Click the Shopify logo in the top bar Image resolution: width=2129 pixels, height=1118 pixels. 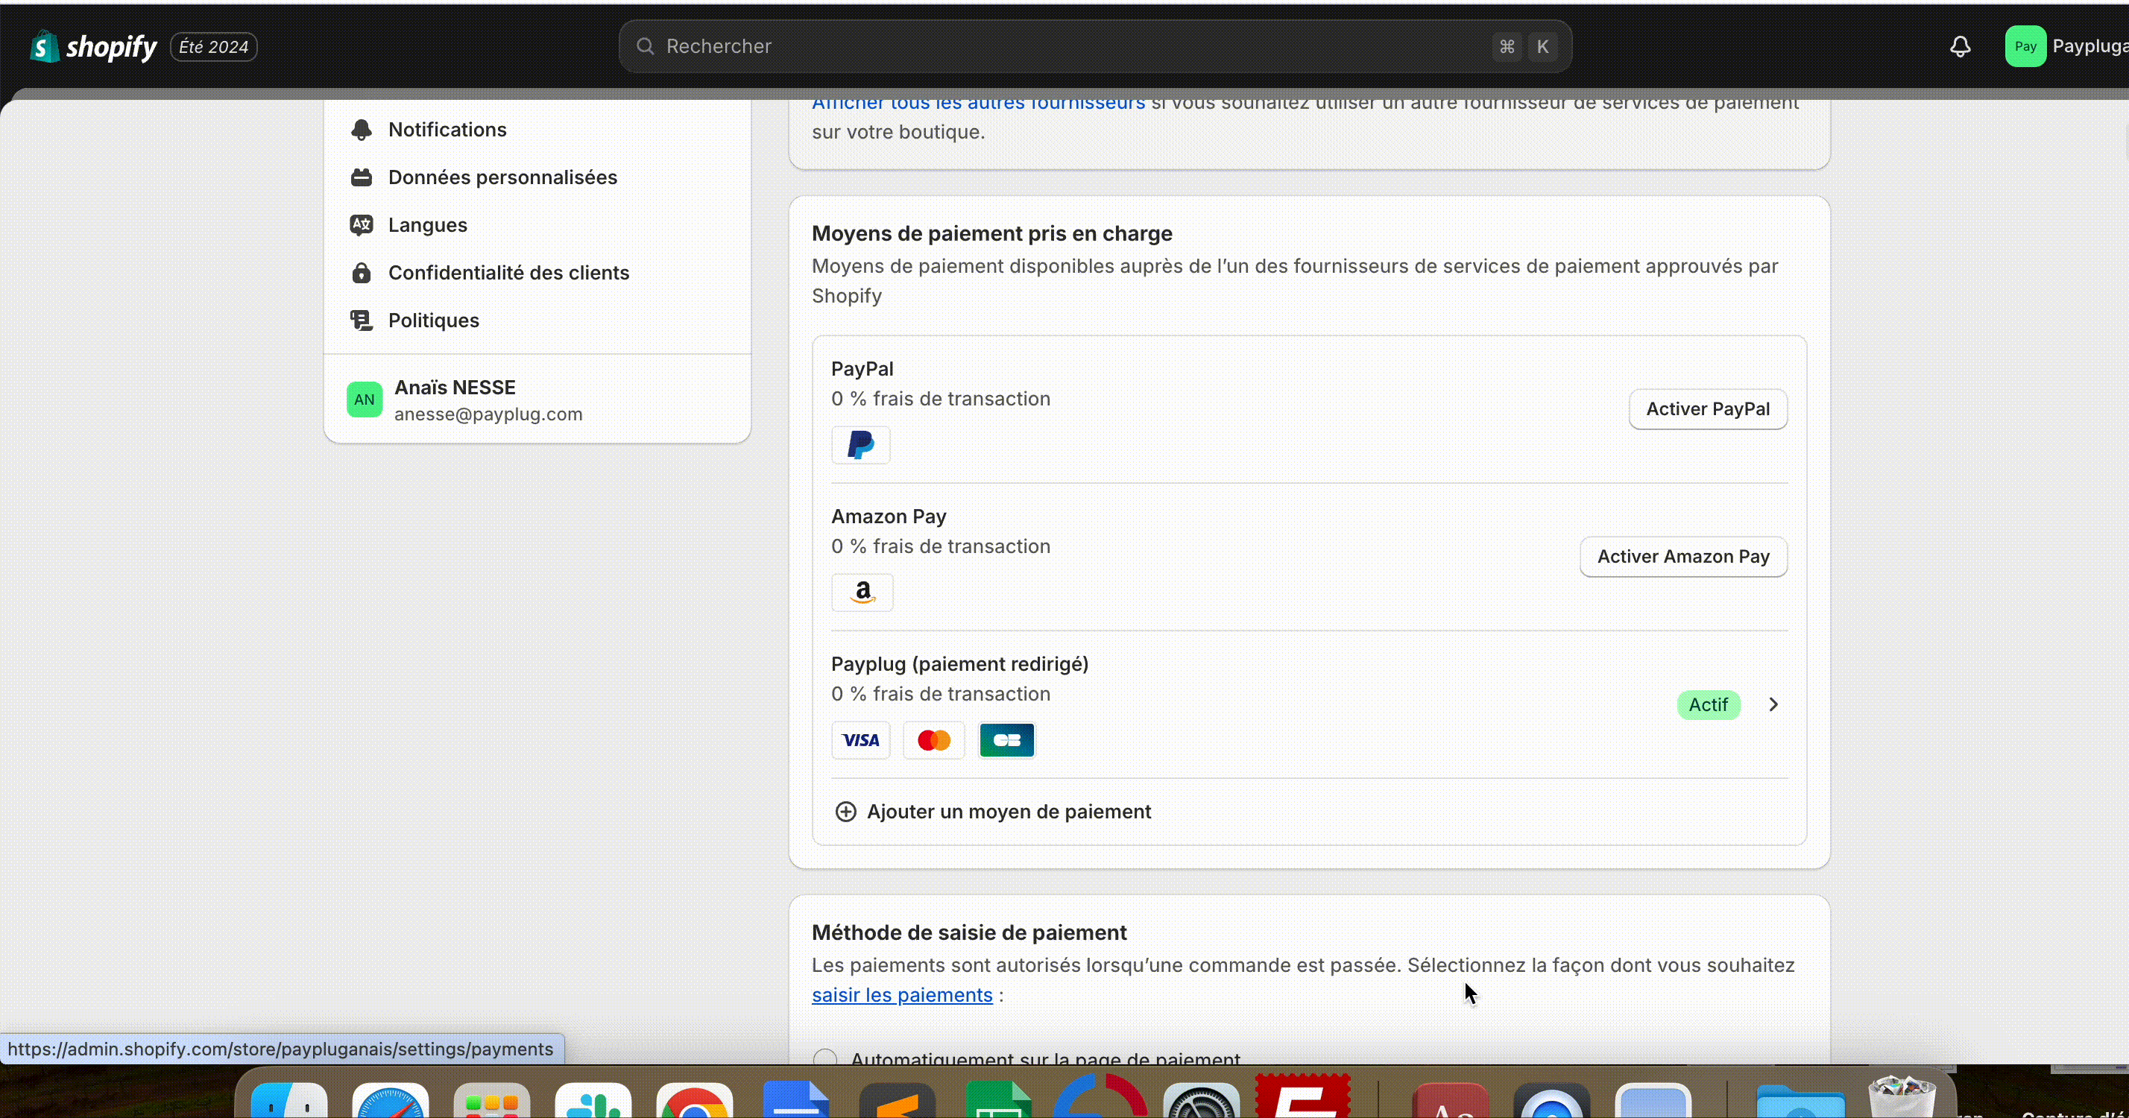[x=92, y=46]
